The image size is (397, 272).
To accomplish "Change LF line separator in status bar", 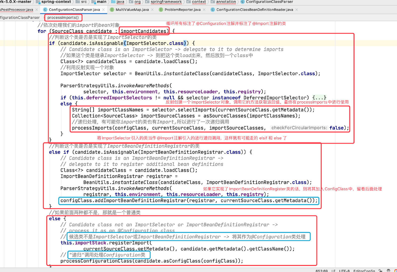I will (x=333, y=271).
